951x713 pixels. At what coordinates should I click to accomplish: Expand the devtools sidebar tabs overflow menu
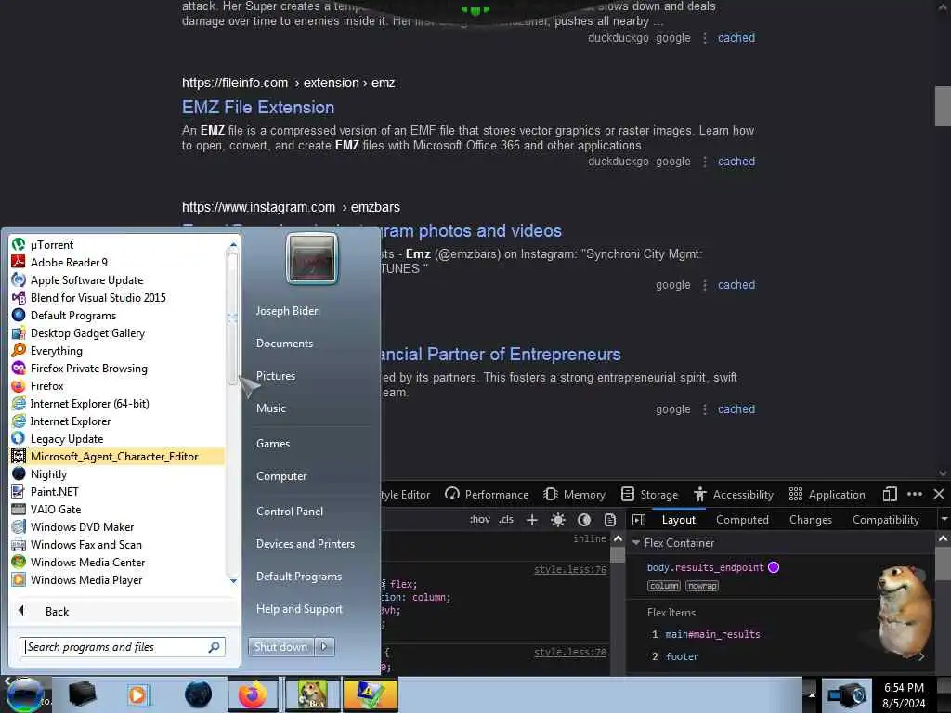pos(944,520)
